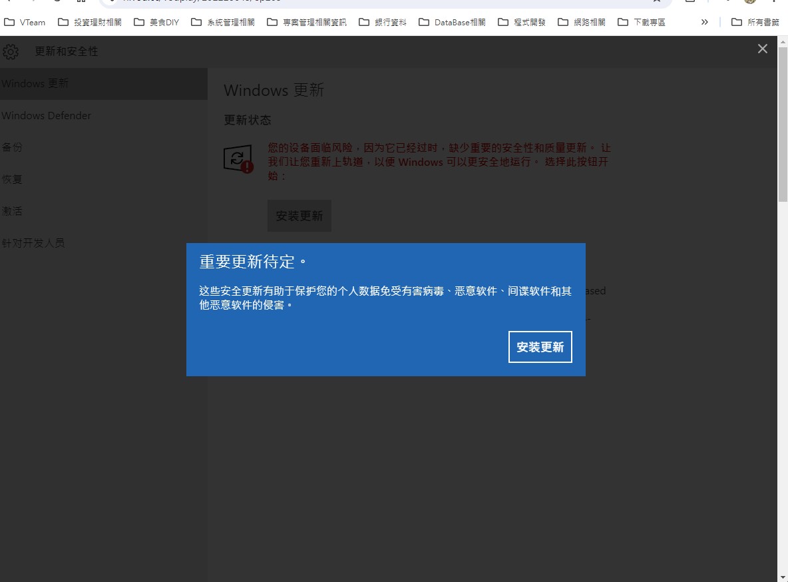Expand the 投資理財相關 bookmark folder

click(x=89, y=22)
